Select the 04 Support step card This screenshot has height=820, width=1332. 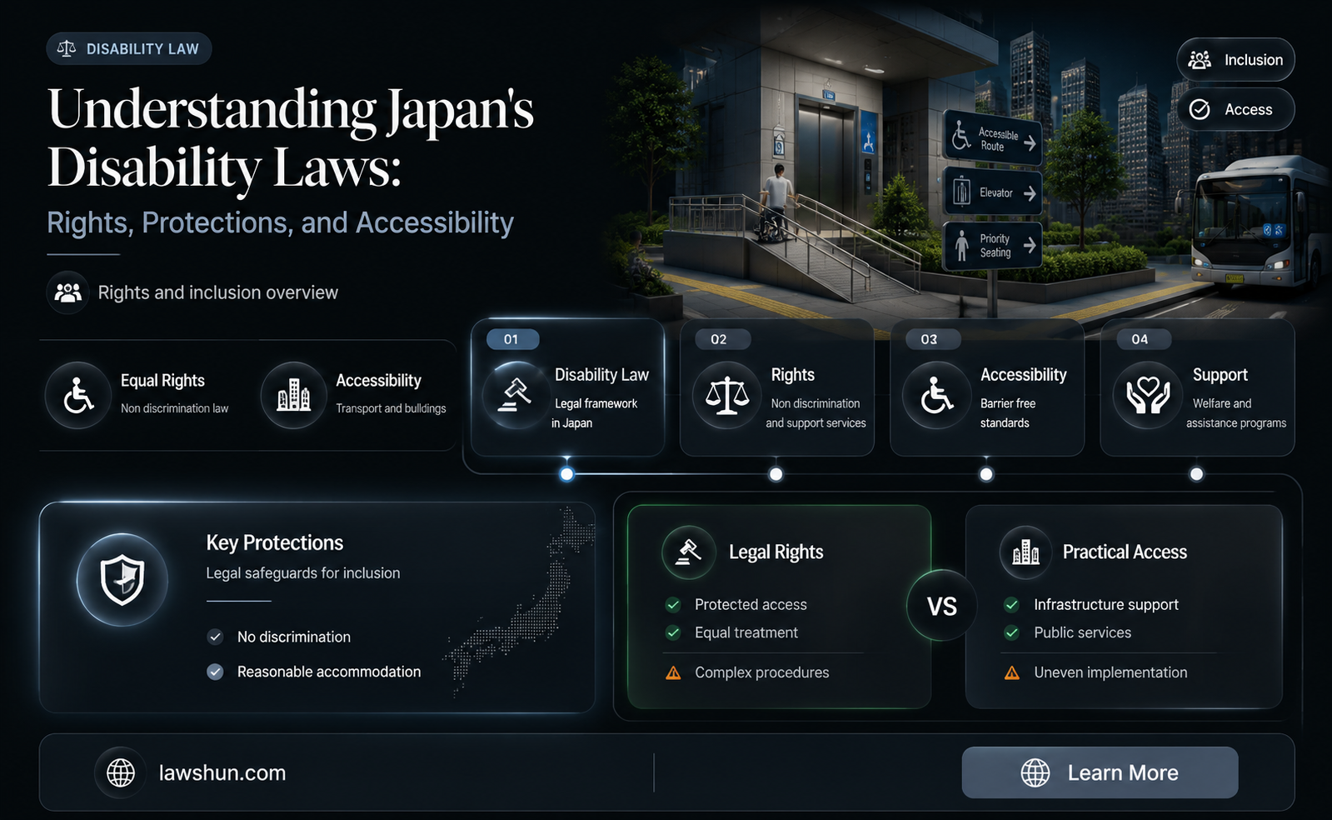coord(1197,387)
